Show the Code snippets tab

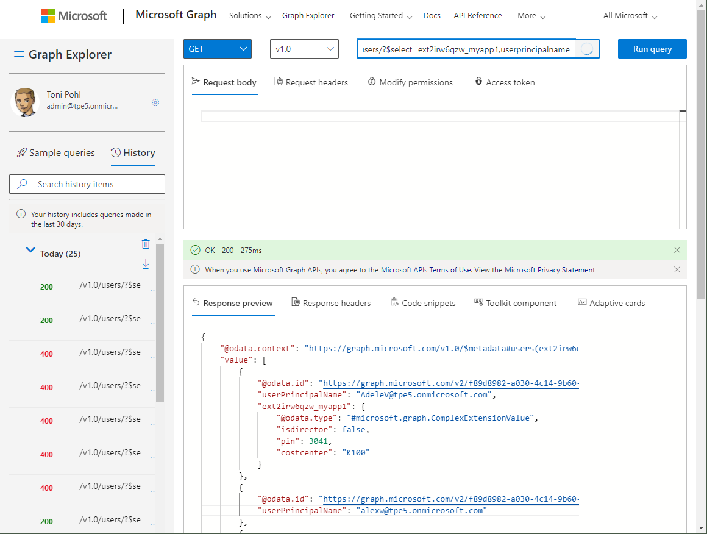422,303
